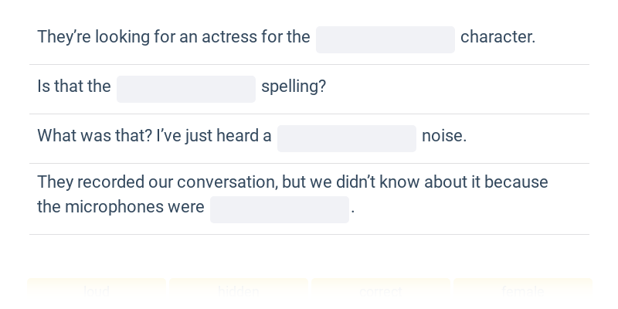Click the word 'noise.' in the third sentence
Image resolution: width=618 pixels, height=309 pixels.
tap(444, 136)
